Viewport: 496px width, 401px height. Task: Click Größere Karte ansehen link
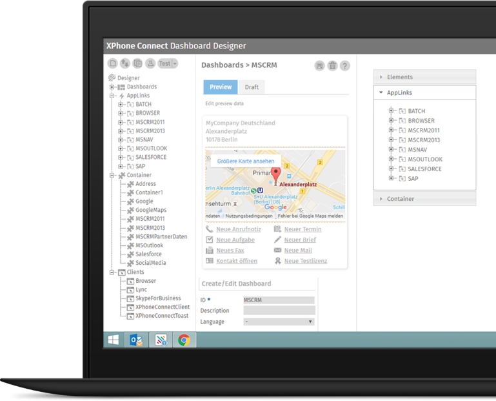246,161
